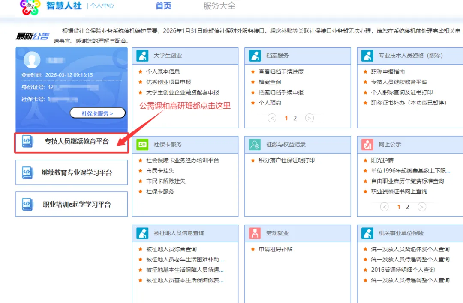Open 大学生创业企业融资配套申报 link
The height and width of the screenshot is (303, 463).
pos(183,92)
